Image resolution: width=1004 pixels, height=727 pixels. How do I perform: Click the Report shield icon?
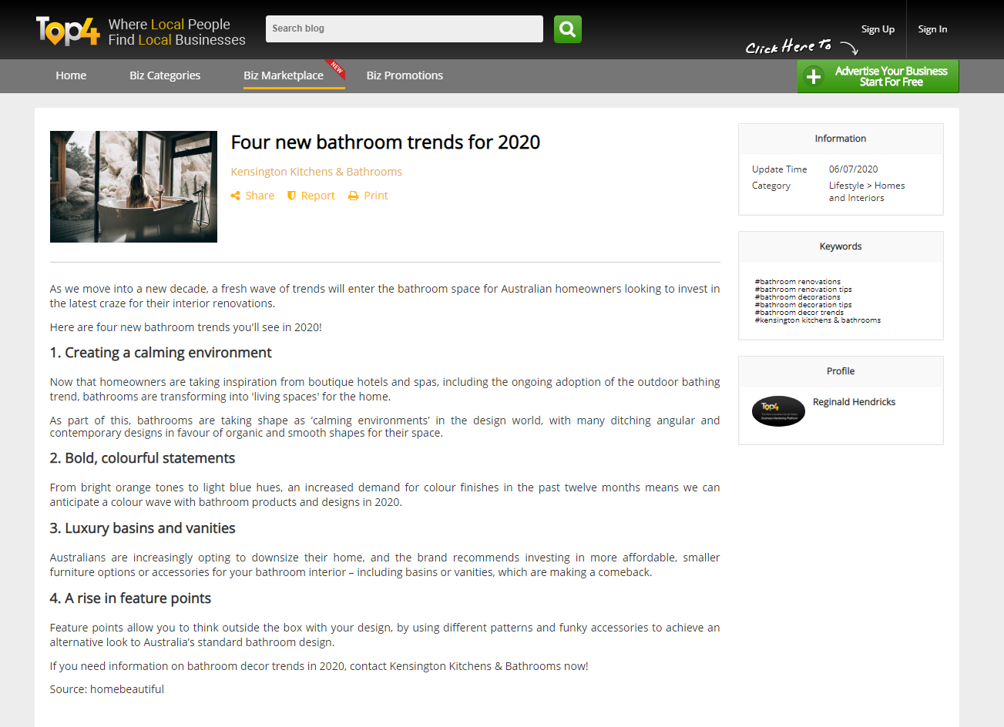291,196
